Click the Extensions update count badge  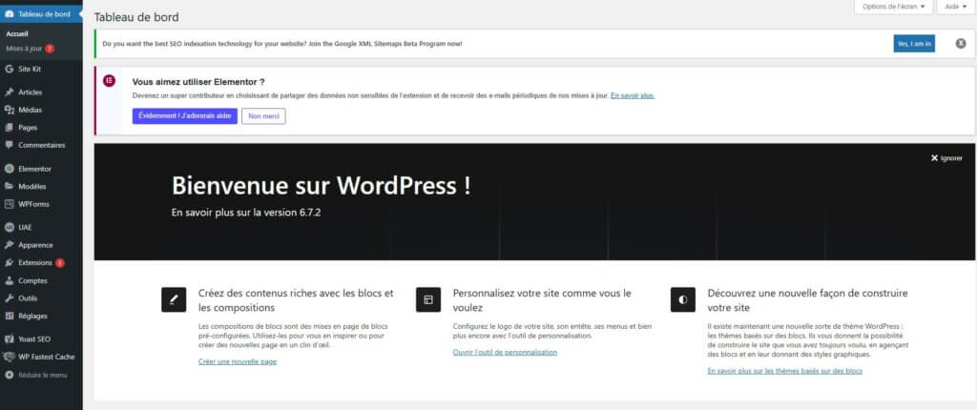(x=60, y=263)
